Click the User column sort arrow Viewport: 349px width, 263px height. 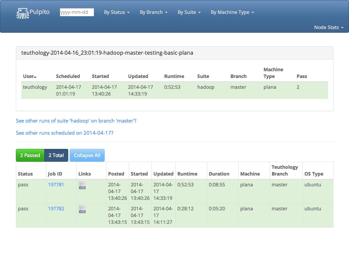coord(35,77)
